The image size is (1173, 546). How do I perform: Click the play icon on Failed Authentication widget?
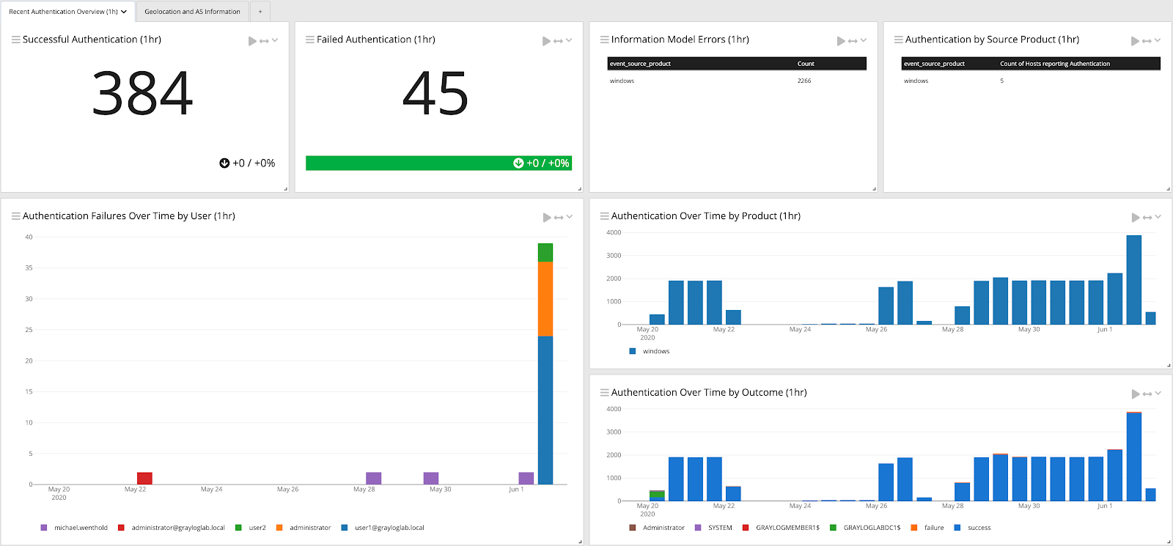(x=546, y=41)
